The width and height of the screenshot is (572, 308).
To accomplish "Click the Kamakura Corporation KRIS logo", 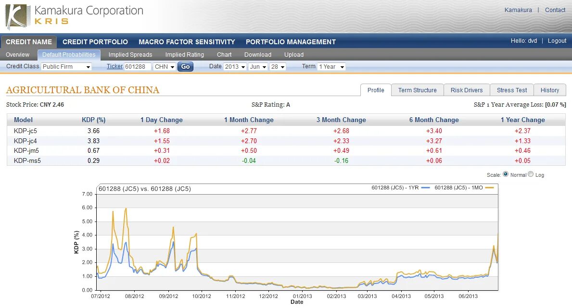I will (74, 16).
